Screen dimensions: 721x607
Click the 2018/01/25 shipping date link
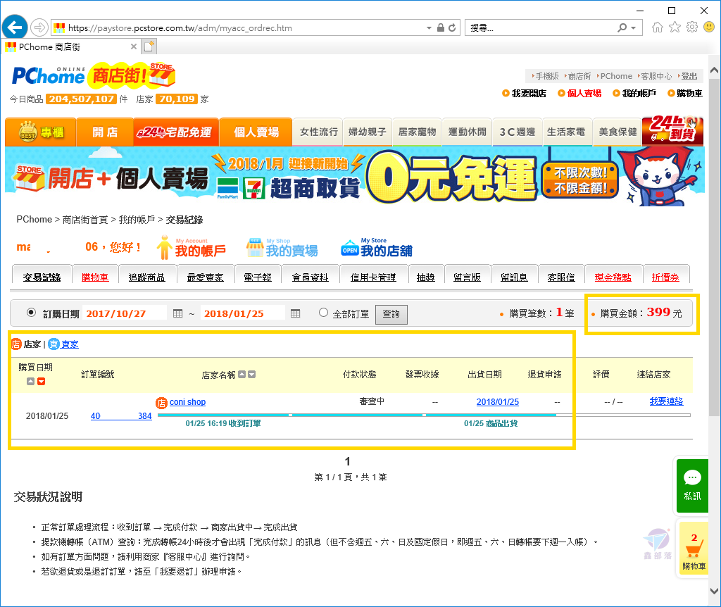coord(498,402)
